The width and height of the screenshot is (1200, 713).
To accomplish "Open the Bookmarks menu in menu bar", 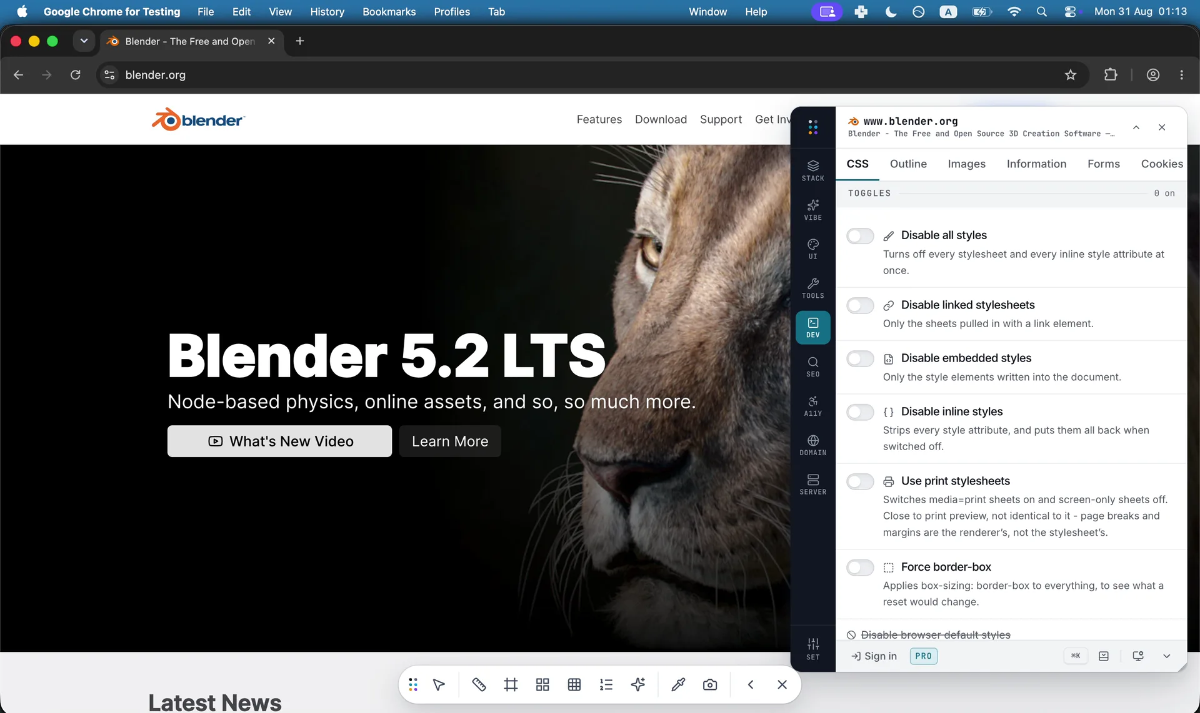I will tap(389, 12).
